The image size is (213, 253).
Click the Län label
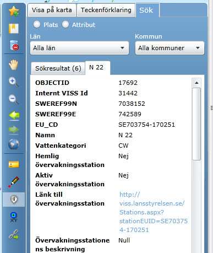tap(35, 36)
